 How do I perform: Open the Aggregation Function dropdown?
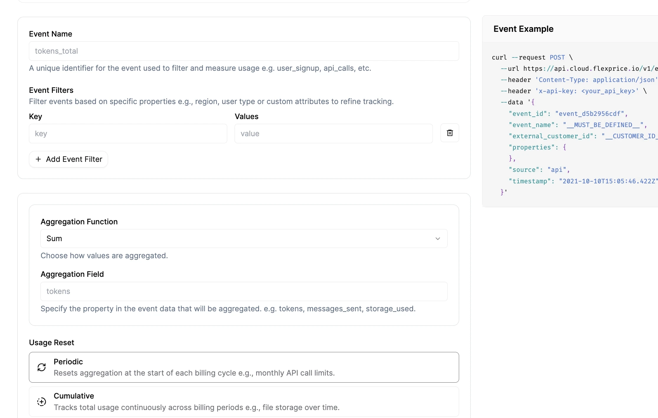[244, 238]
